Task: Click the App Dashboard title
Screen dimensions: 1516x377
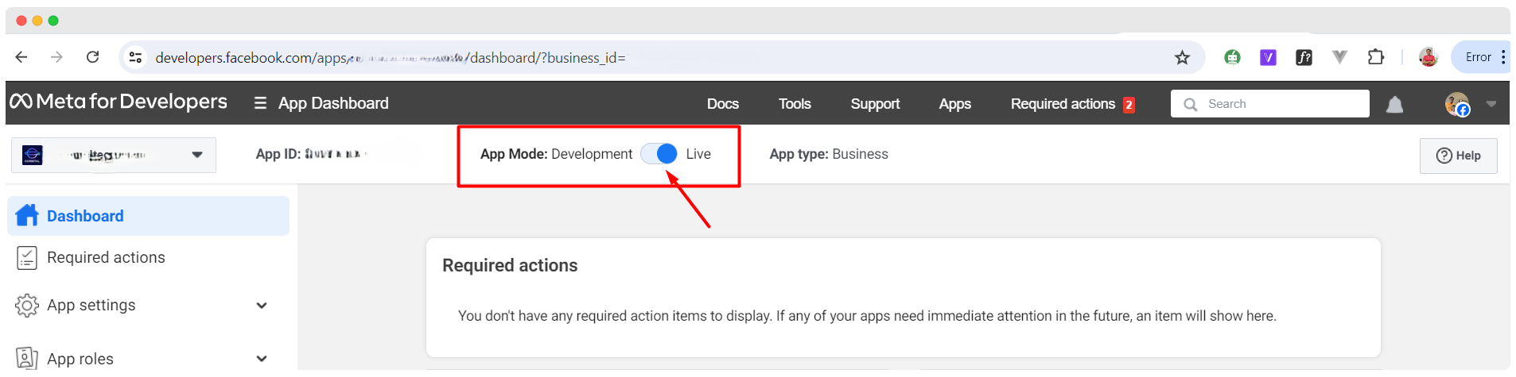Action: 333,103
